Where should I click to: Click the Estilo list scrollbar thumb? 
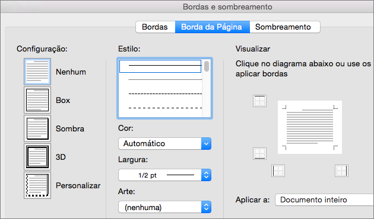pos(207,66)
